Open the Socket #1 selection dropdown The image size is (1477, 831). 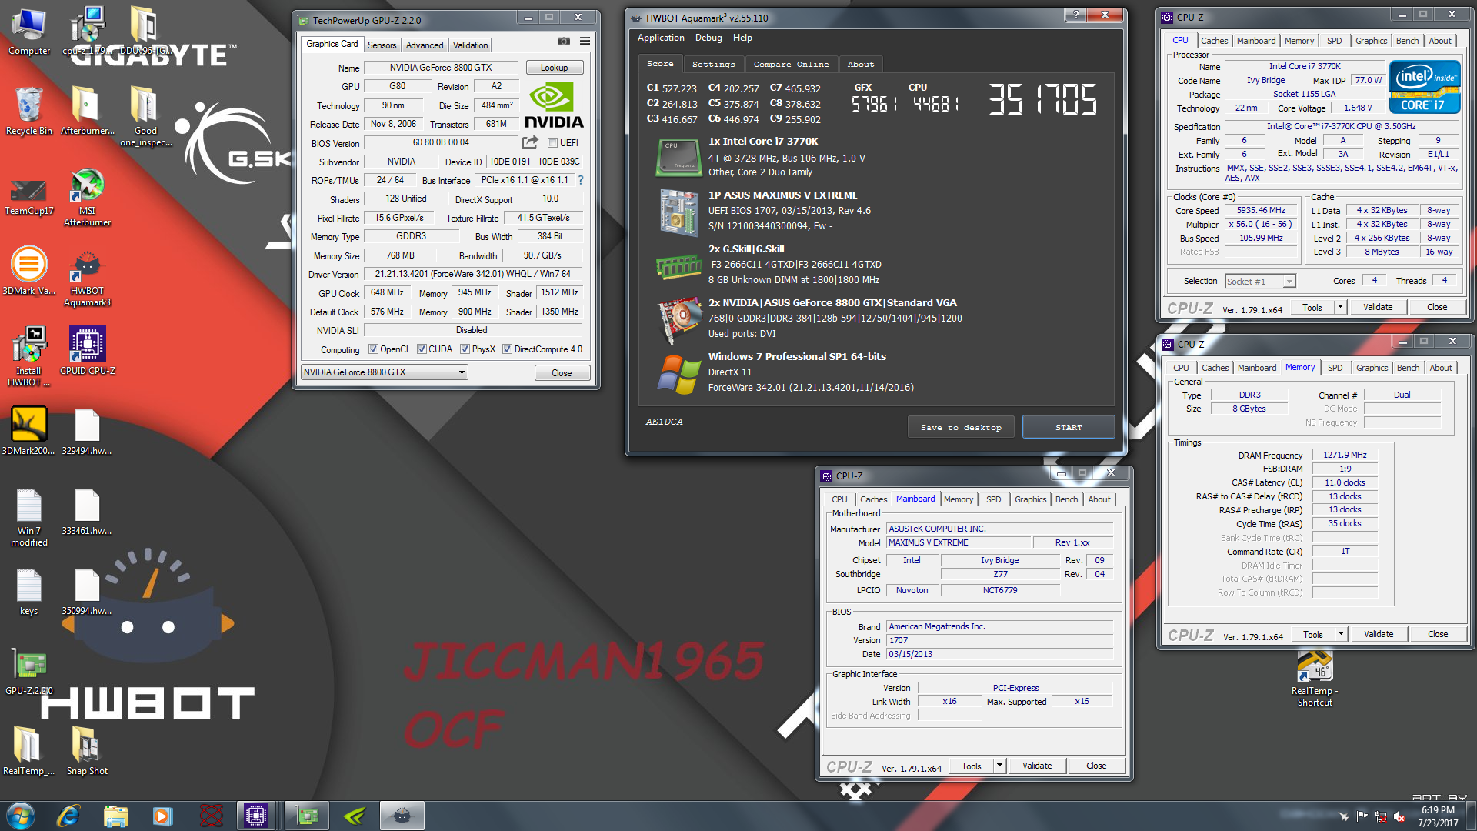[1260, 281]
